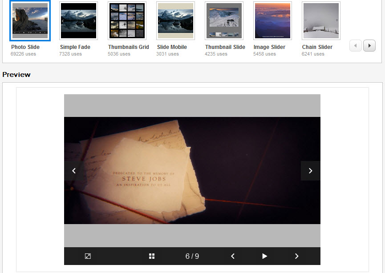Pick the Slide Mobile template thumbnail
The width and height of the screenshot is (385, 273).
tap(175, 20)
